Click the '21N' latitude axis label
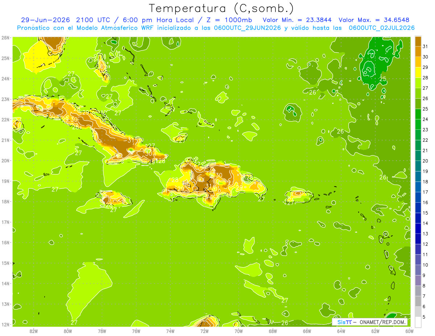The height and width of the screenshot is (336, 435). pos(5,140)
